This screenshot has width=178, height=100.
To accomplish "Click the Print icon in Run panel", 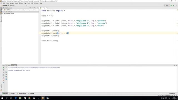I will click(6, 77).
